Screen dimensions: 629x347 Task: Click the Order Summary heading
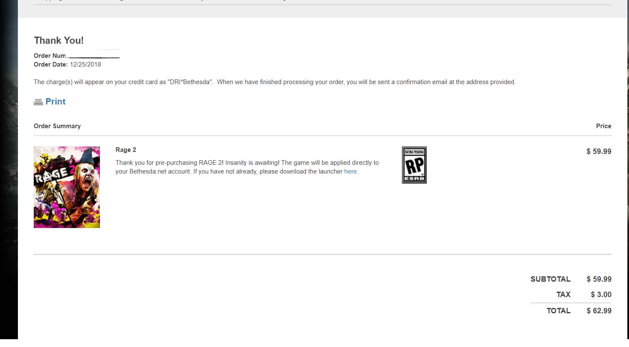click(57, 126)
